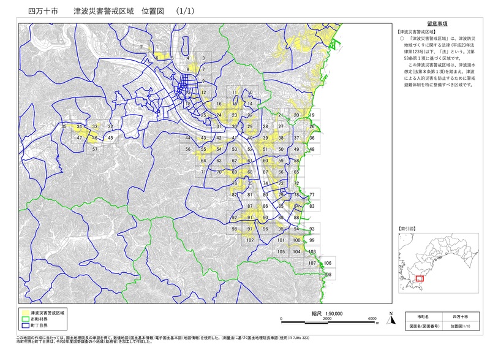Click the red rectangle in index map
490x347 pixels.
(420, 278)
